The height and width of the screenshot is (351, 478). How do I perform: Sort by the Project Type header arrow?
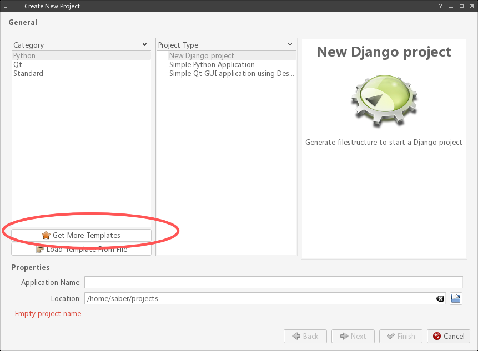pos(290,45)
